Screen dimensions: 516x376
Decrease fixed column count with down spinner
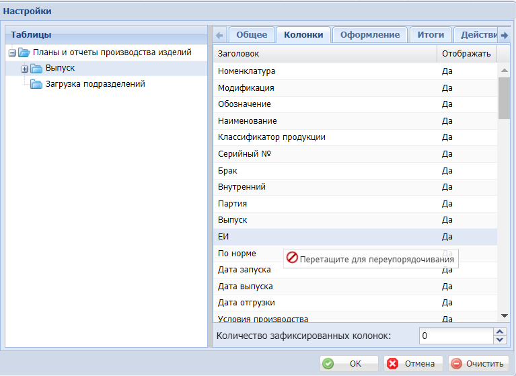tap(499, 339)
